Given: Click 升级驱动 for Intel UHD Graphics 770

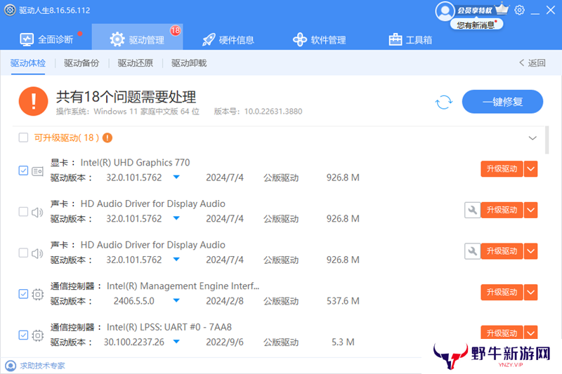Looking at the screenshot, I should (502, 169).
